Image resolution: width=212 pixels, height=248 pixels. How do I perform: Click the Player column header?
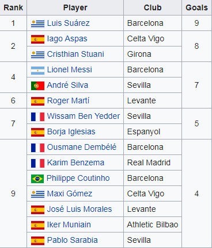coord(75,7)
